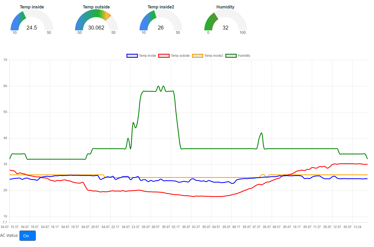Click the 'Temp inside2' gauge title
374x247 pixels.
click(x=161, y=7)
